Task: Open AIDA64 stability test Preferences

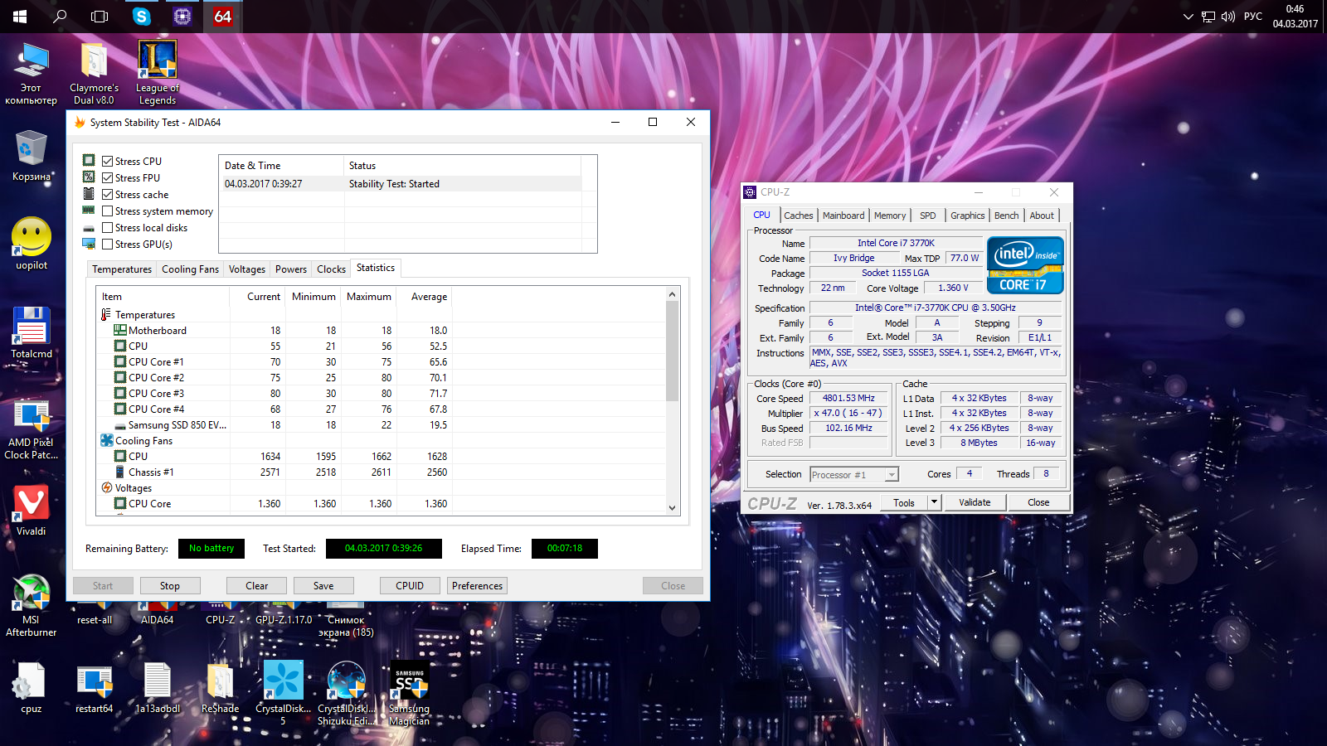Action: 478,586
